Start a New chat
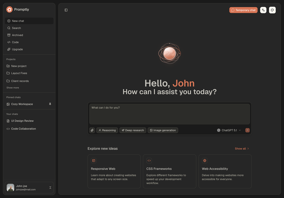284x198 pixels. [x=29, y=21]
